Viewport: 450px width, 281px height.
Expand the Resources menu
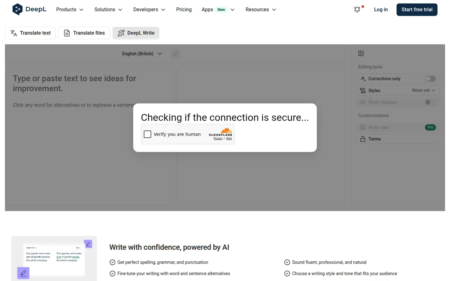(261, 9)
